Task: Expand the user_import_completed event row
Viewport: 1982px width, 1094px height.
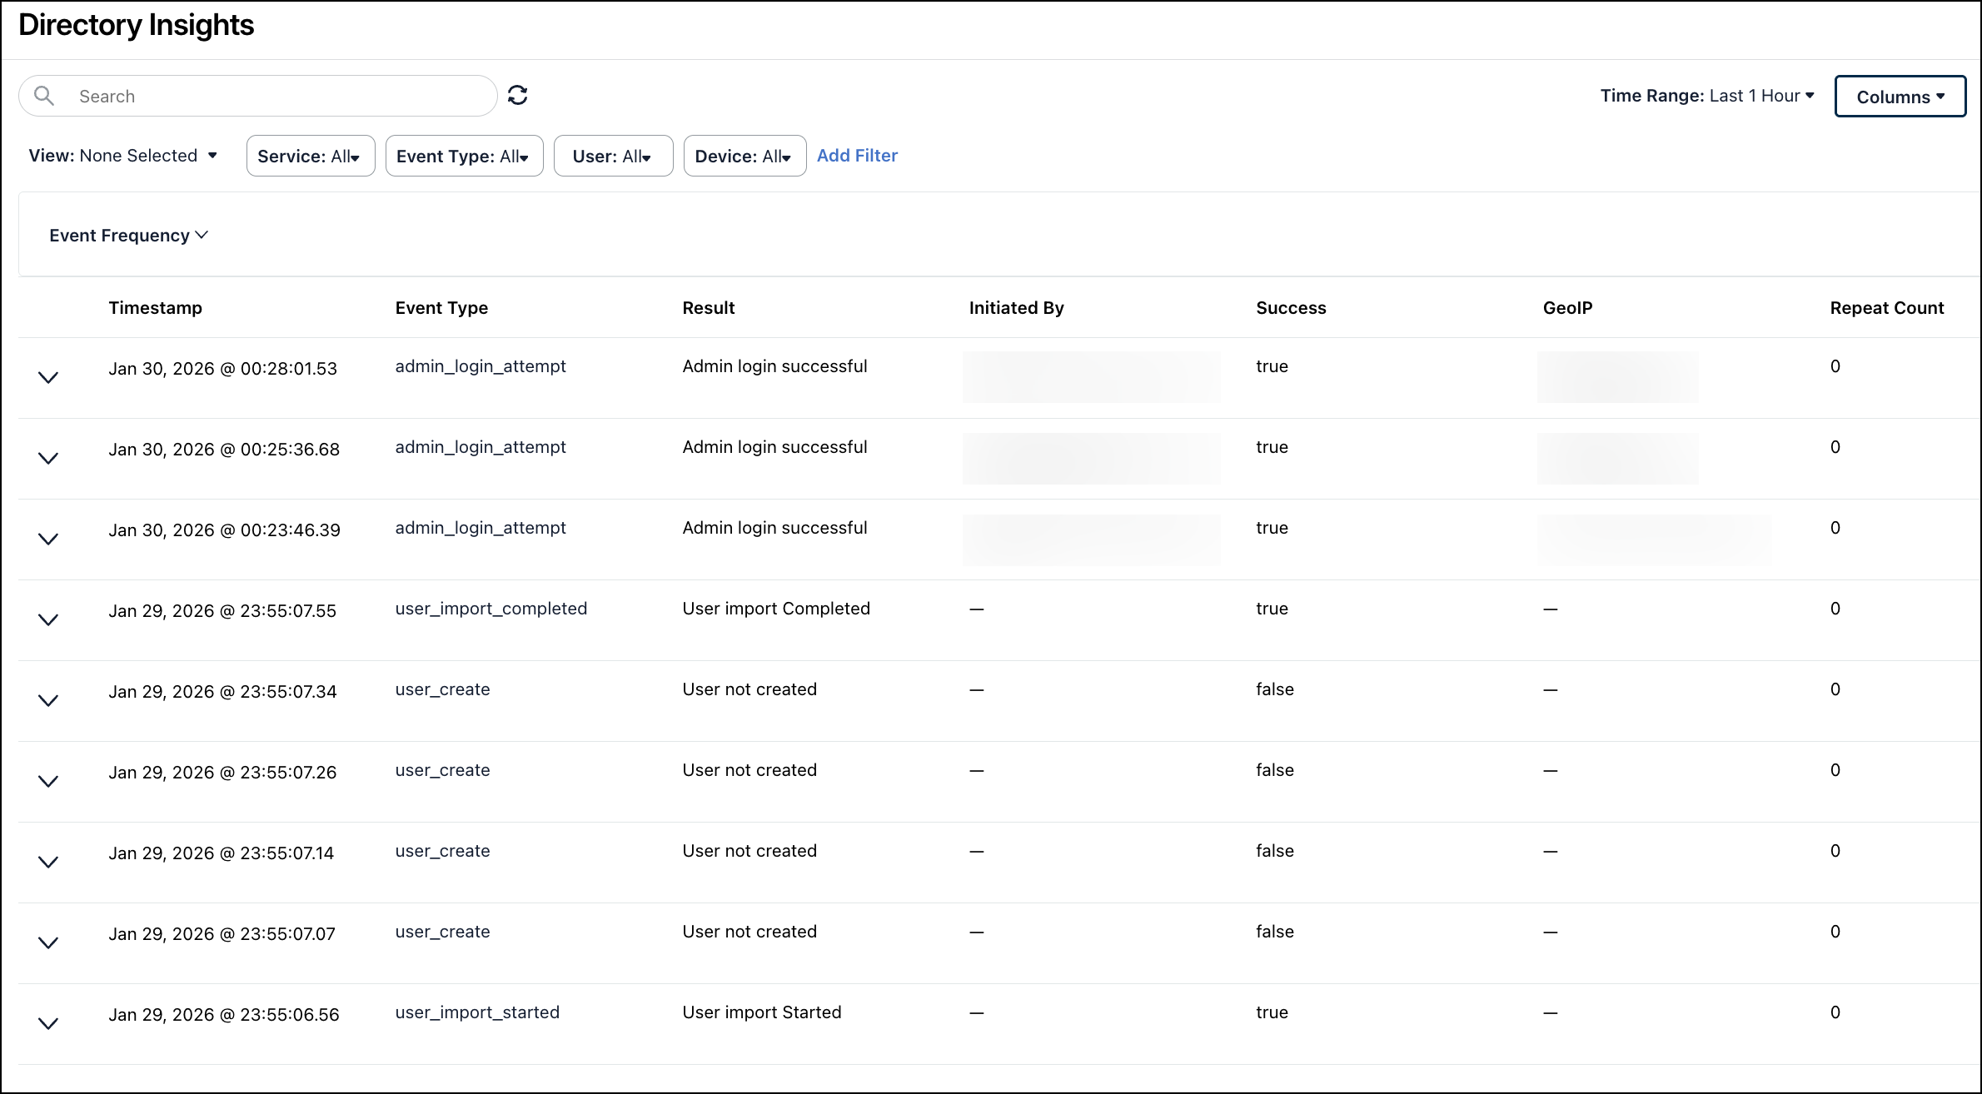Action: tap(47, 619)
